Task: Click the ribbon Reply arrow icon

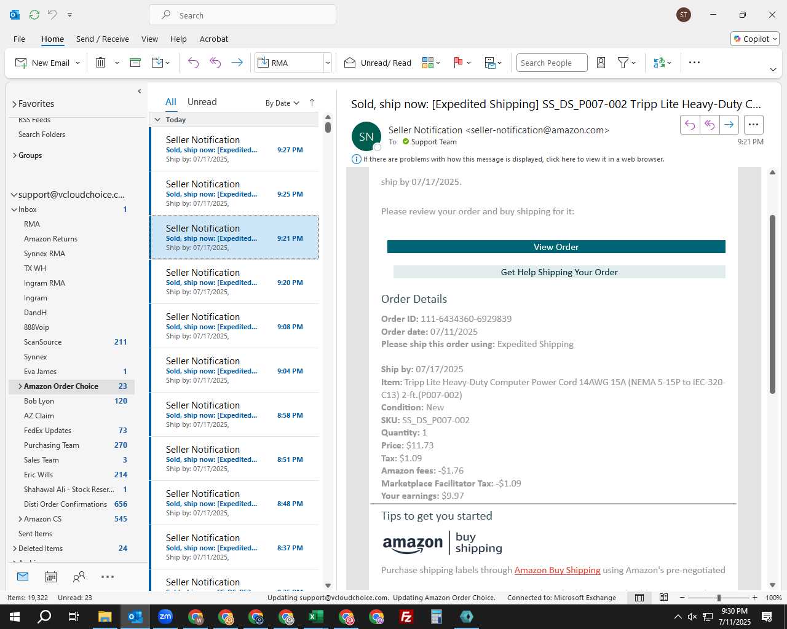Action: point(193,63)
